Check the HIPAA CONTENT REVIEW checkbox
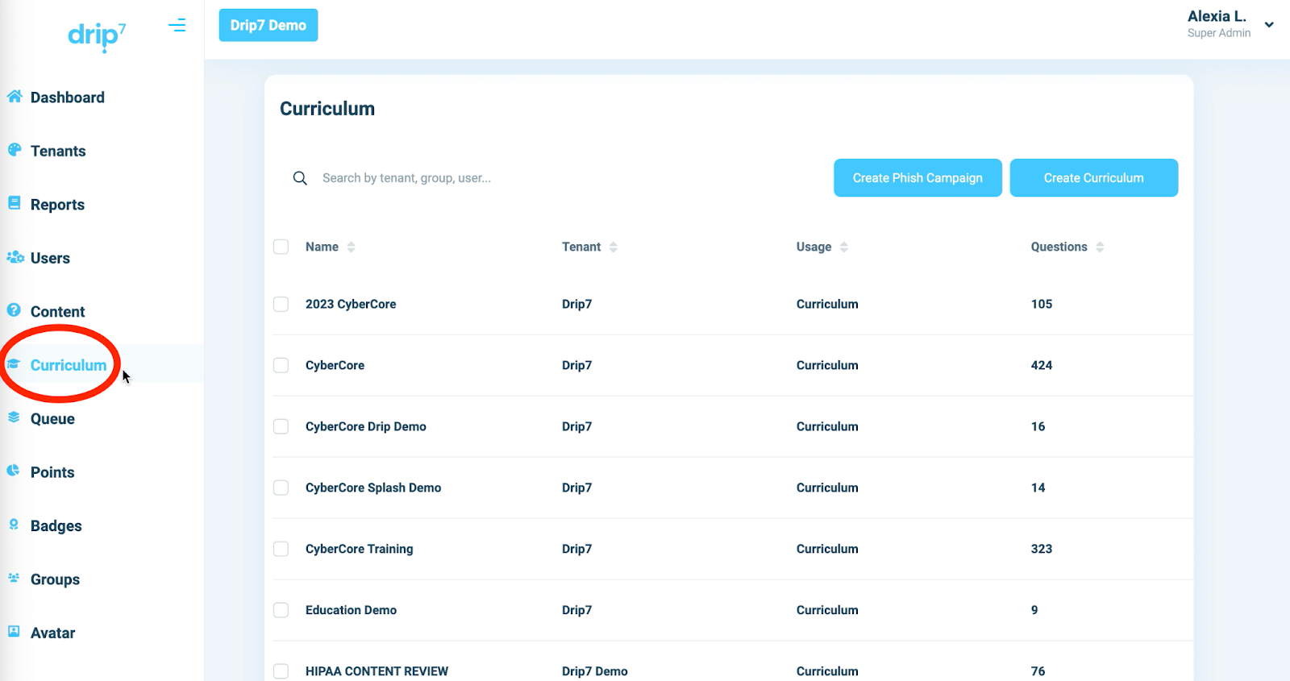1290x681 pixels. [281, 671]
